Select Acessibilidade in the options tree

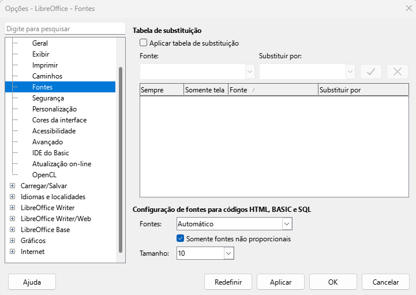click(x=54, y=131)
